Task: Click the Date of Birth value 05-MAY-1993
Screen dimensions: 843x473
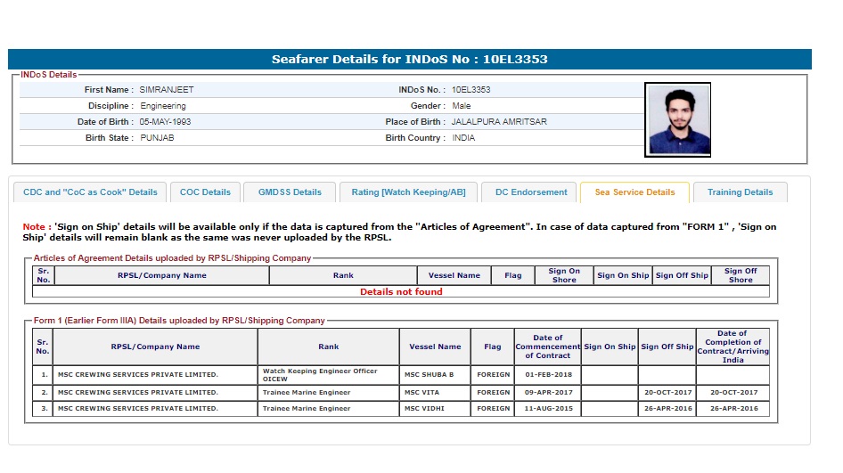Action: click(165, 122)
